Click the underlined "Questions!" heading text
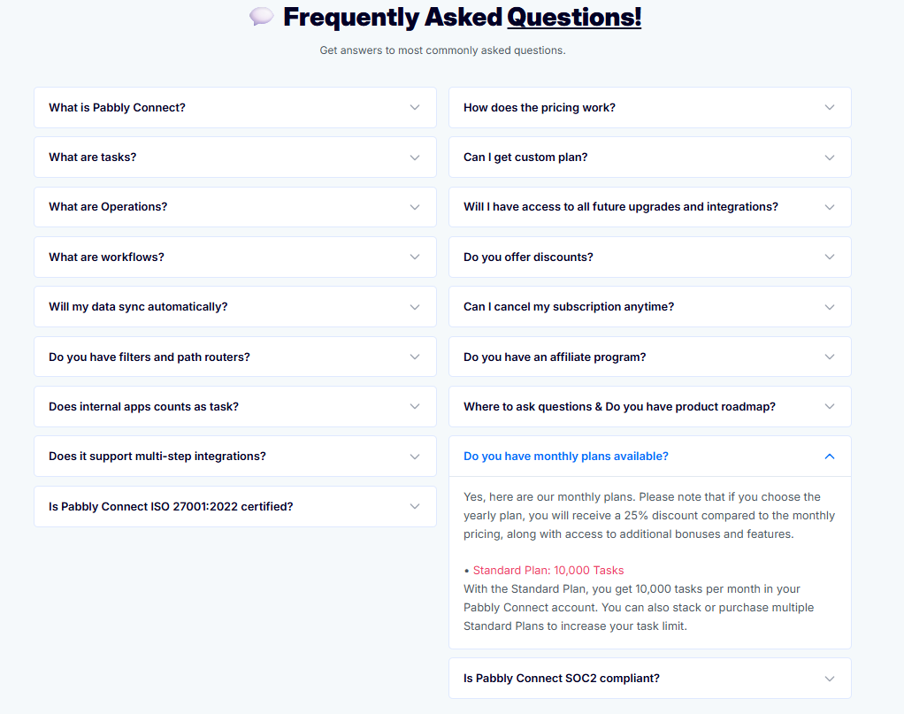The width and height of the screenshot is (904, 714). [574, 18]
